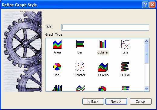Image resolution: width=157 pixels, height=110 pixels.
Task: Select the Line graph type icon
Action: 125,44
